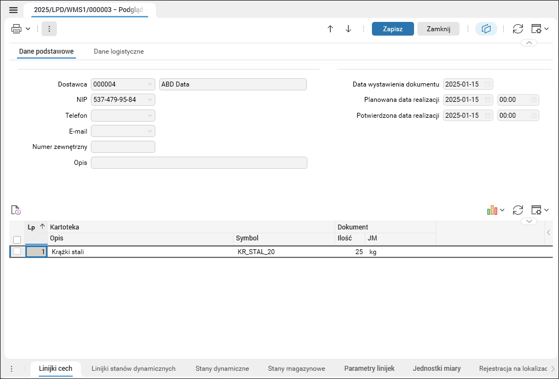559x379 pixels.
Task: Click the 25 quantity cell
Action: pos(350,251)
